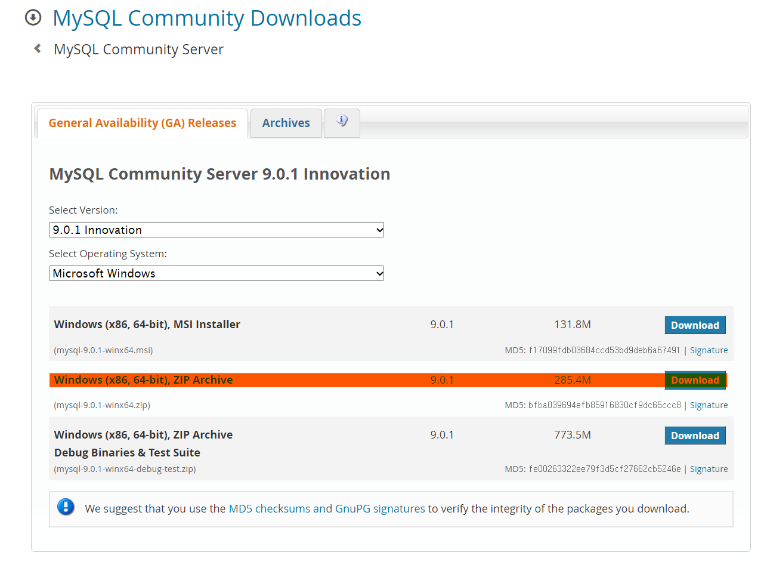The image size is (764, 571).
Task: Download the MSI Installer package
Action: [x=695, y=325]
